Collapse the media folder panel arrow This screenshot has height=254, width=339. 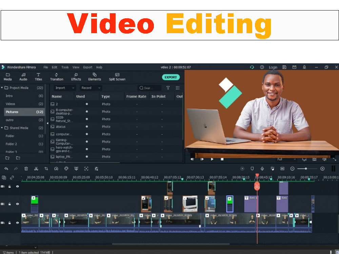47,123
